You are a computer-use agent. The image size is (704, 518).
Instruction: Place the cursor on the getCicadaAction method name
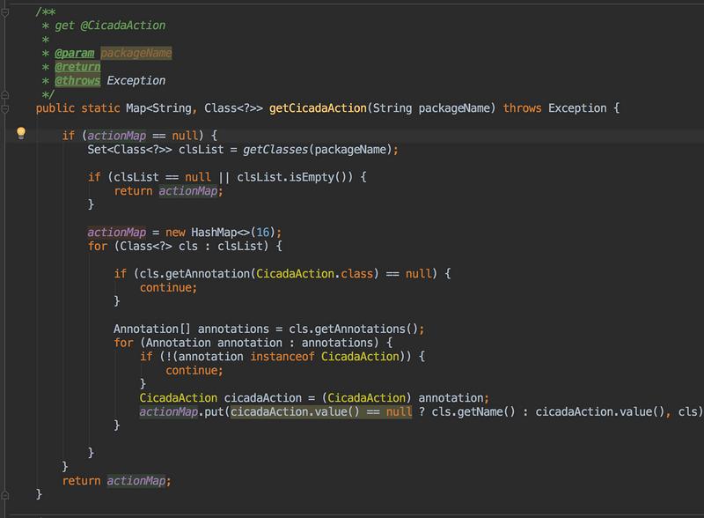point(318,108)
